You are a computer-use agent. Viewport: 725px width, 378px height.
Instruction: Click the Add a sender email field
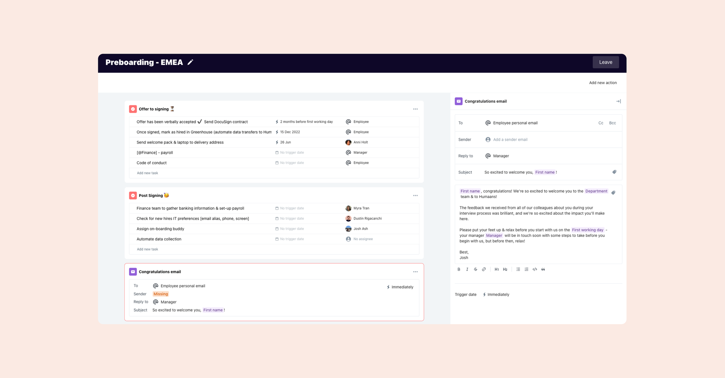(510, 139)
